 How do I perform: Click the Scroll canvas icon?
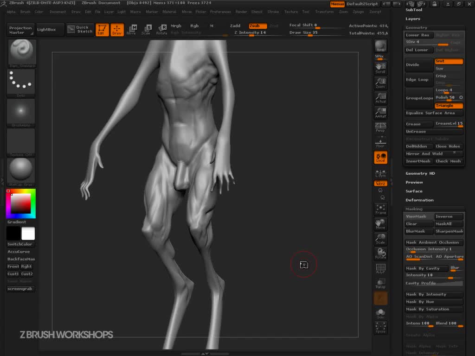click(x=380, y=69)
